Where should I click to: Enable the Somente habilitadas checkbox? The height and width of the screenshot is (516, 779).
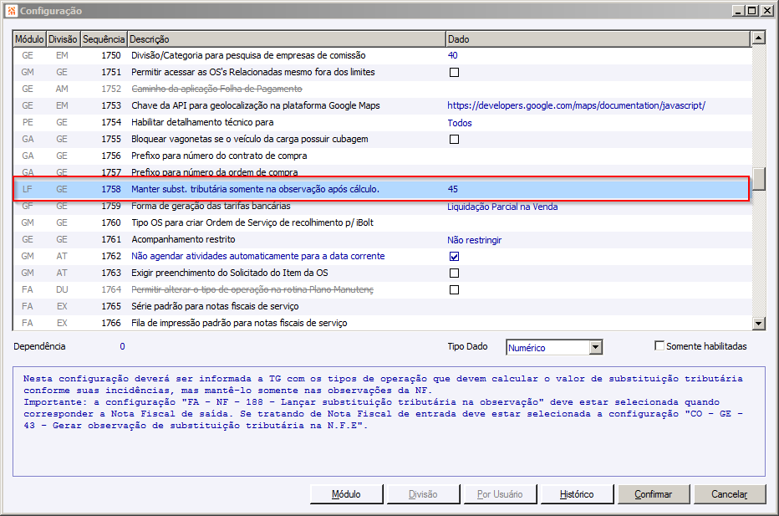[659, 345]
